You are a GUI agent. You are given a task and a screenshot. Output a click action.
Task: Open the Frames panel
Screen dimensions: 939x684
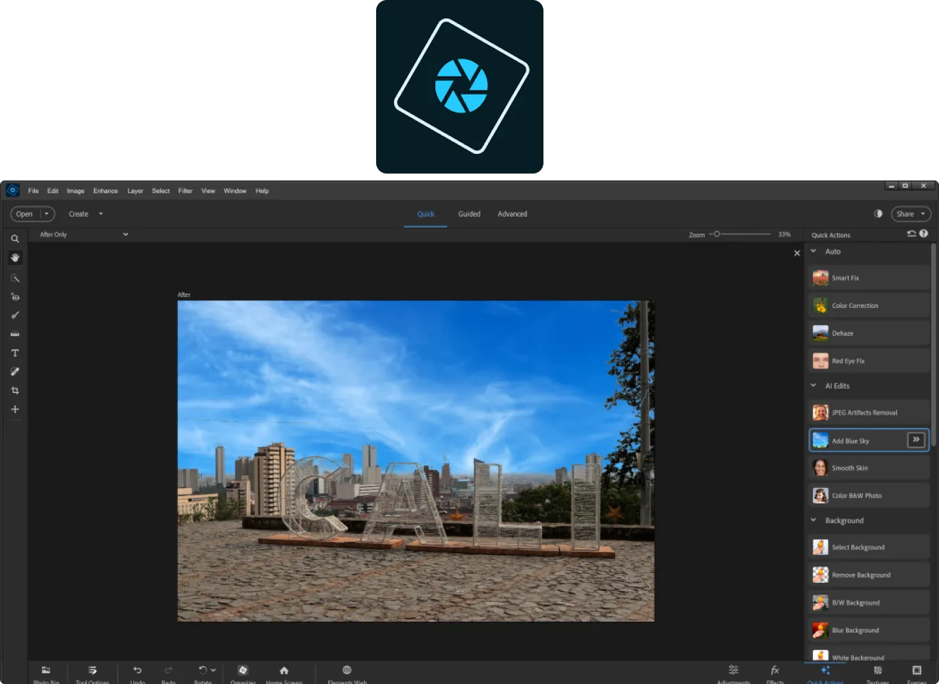917,673
